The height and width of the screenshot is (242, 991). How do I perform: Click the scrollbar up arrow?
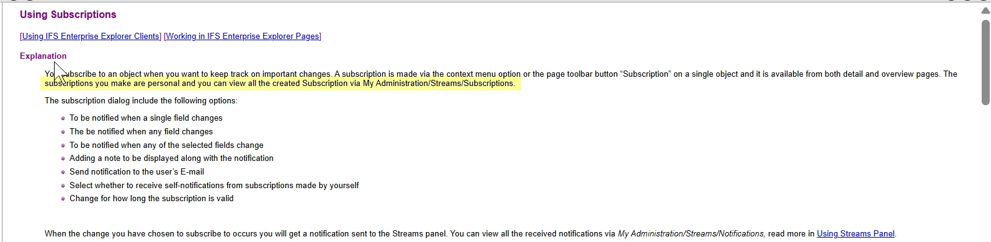pos(985,11)
